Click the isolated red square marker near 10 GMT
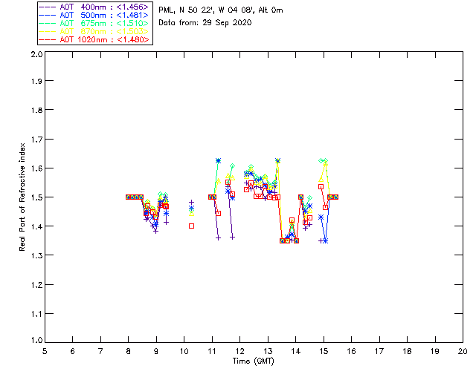476x380 pixels. [191, 226]
